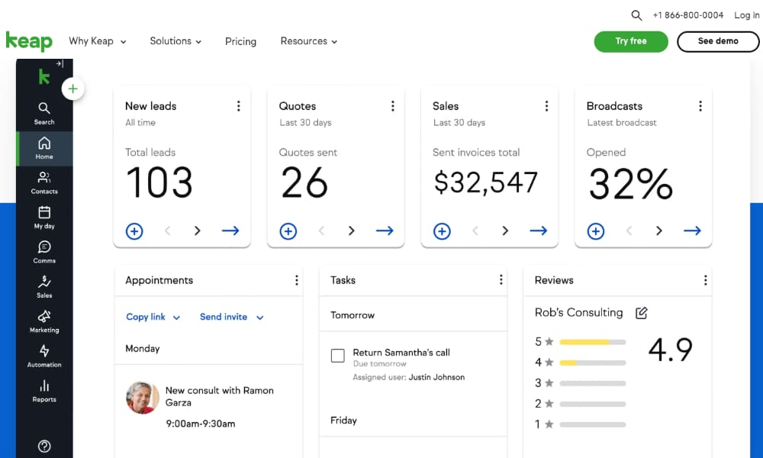Open Comms in the sidebar
This screenshot has height=458, width=763.
pos(44,252)
